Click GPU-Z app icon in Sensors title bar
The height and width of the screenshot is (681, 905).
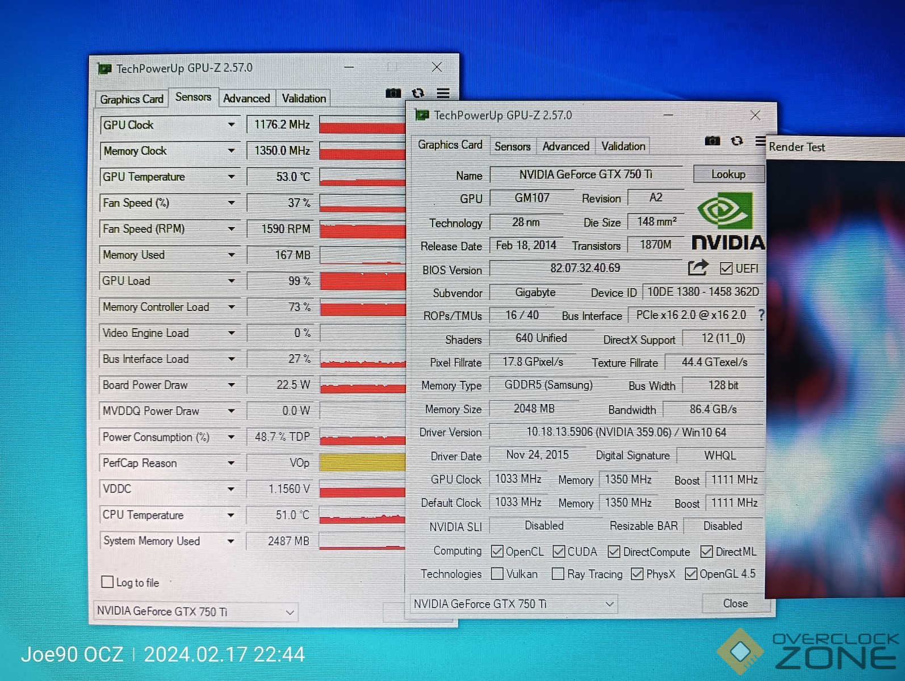105,69
